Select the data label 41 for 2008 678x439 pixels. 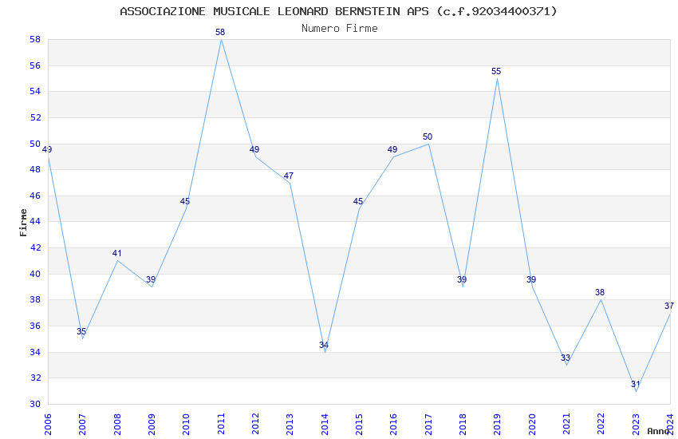116,254
